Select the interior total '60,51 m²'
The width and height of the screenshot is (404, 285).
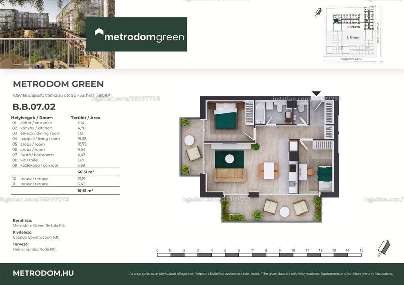[85, 172]
